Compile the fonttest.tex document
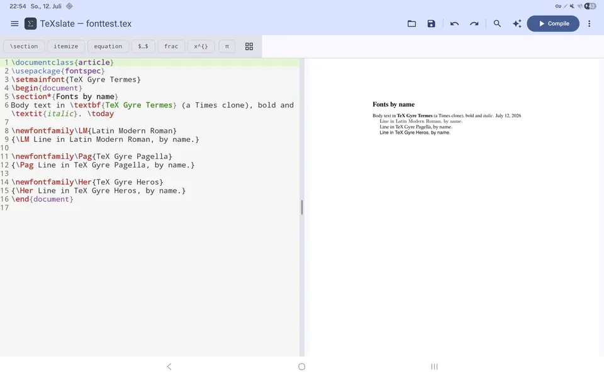 pyautogui.click(x=553, y=24)
